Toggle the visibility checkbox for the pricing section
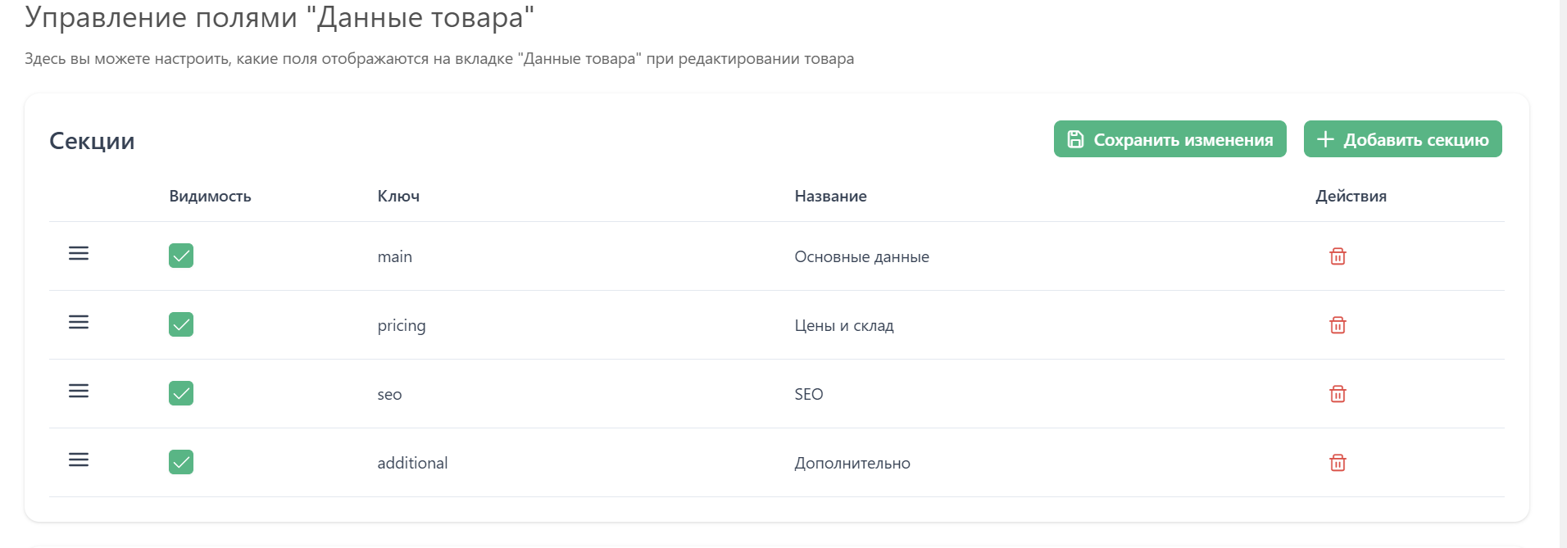 [x=181, y=324]
